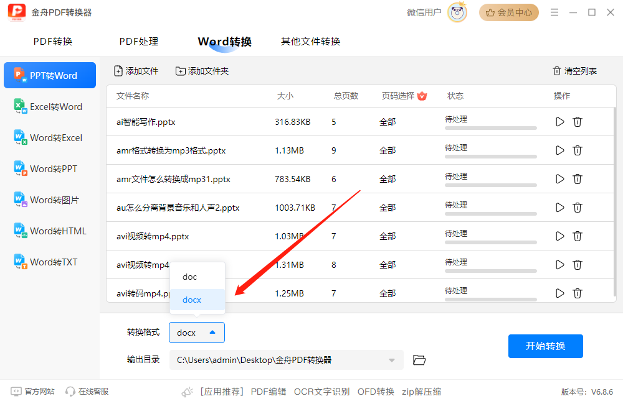
Task: Delete the 1.25MB file row
Action: 578,293
